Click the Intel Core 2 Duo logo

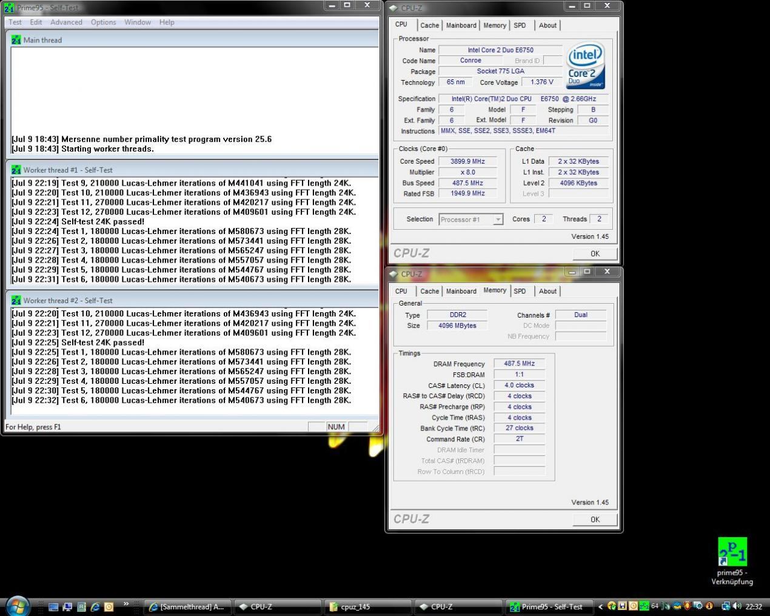585,65
